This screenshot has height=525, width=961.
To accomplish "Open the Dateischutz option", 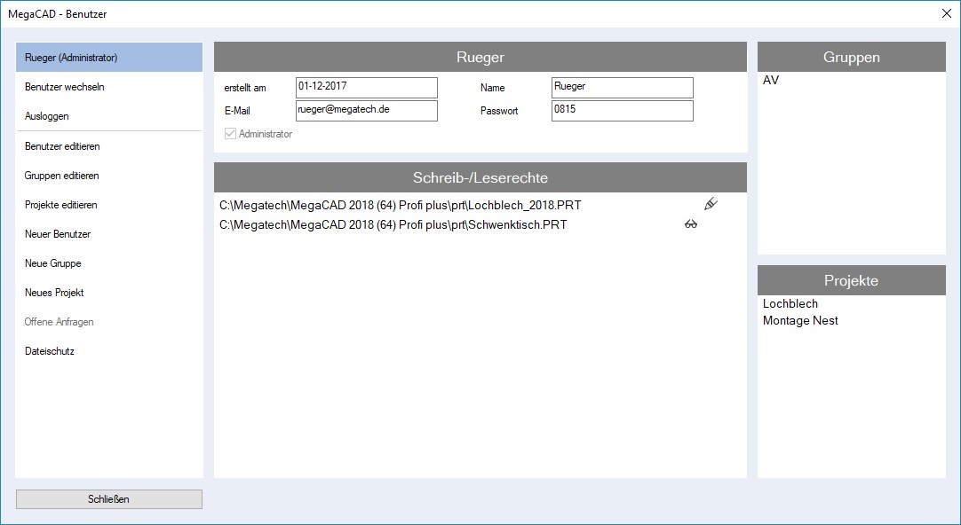I will click(x=109, y=351).
